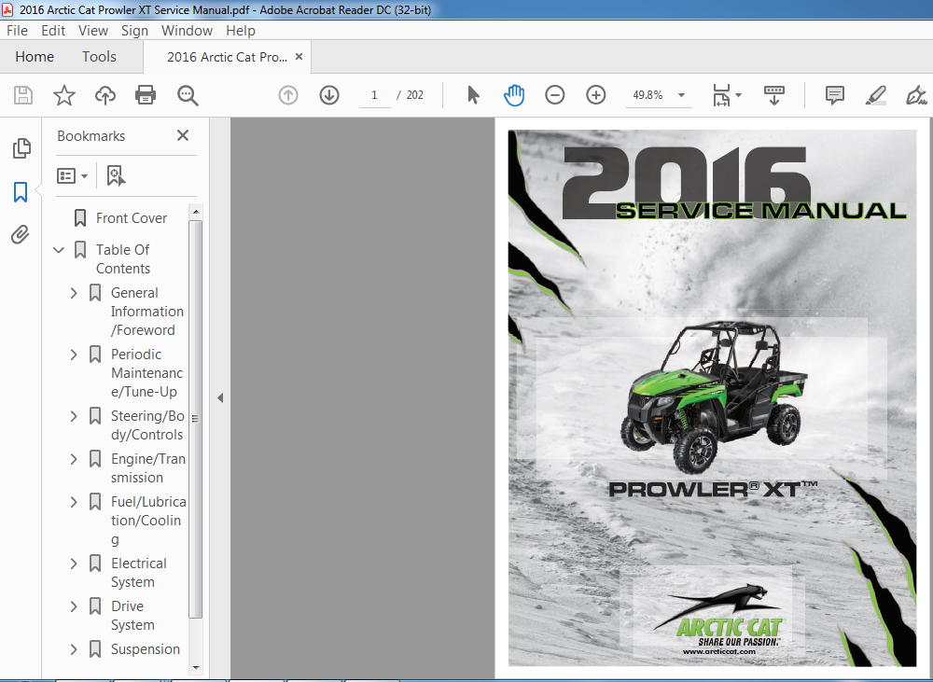This screenshot has height=682, width=933.
Task: Open the View menu
Action: click(93, 31)
